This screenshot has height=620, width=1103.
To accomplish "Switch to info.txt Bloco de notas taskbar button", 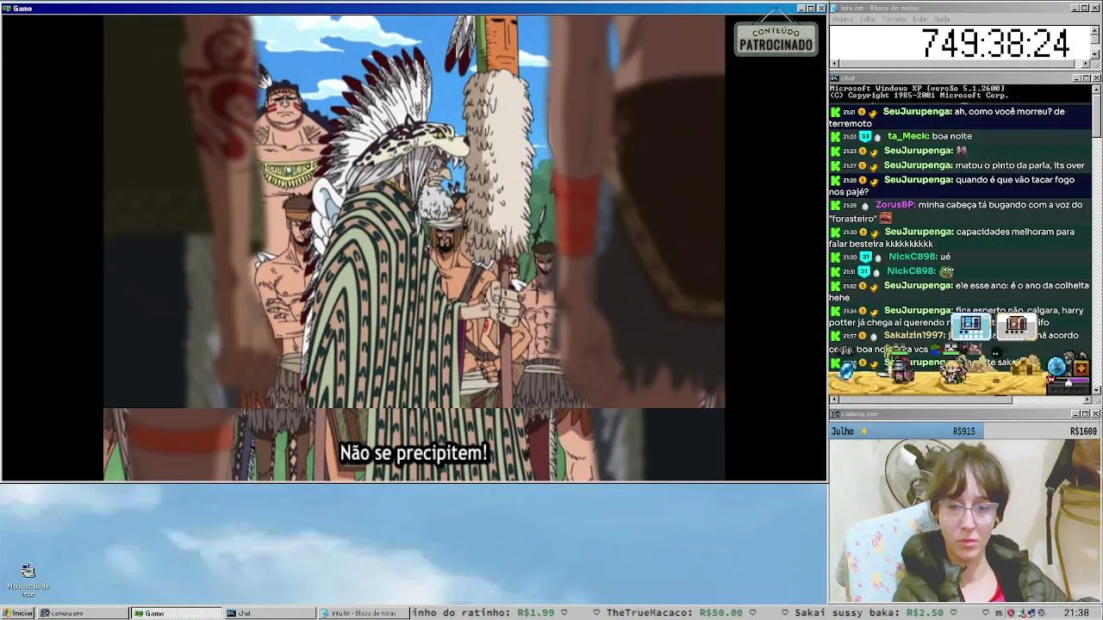I will coord(363,613).
